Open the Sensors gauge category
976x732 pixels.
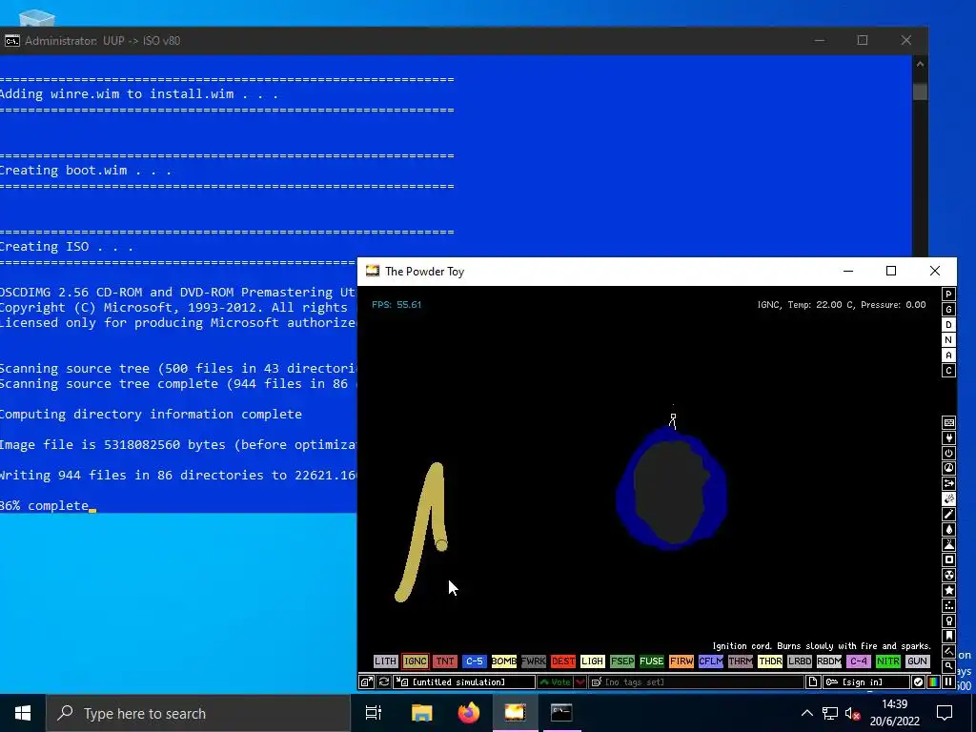click(948, 468)
